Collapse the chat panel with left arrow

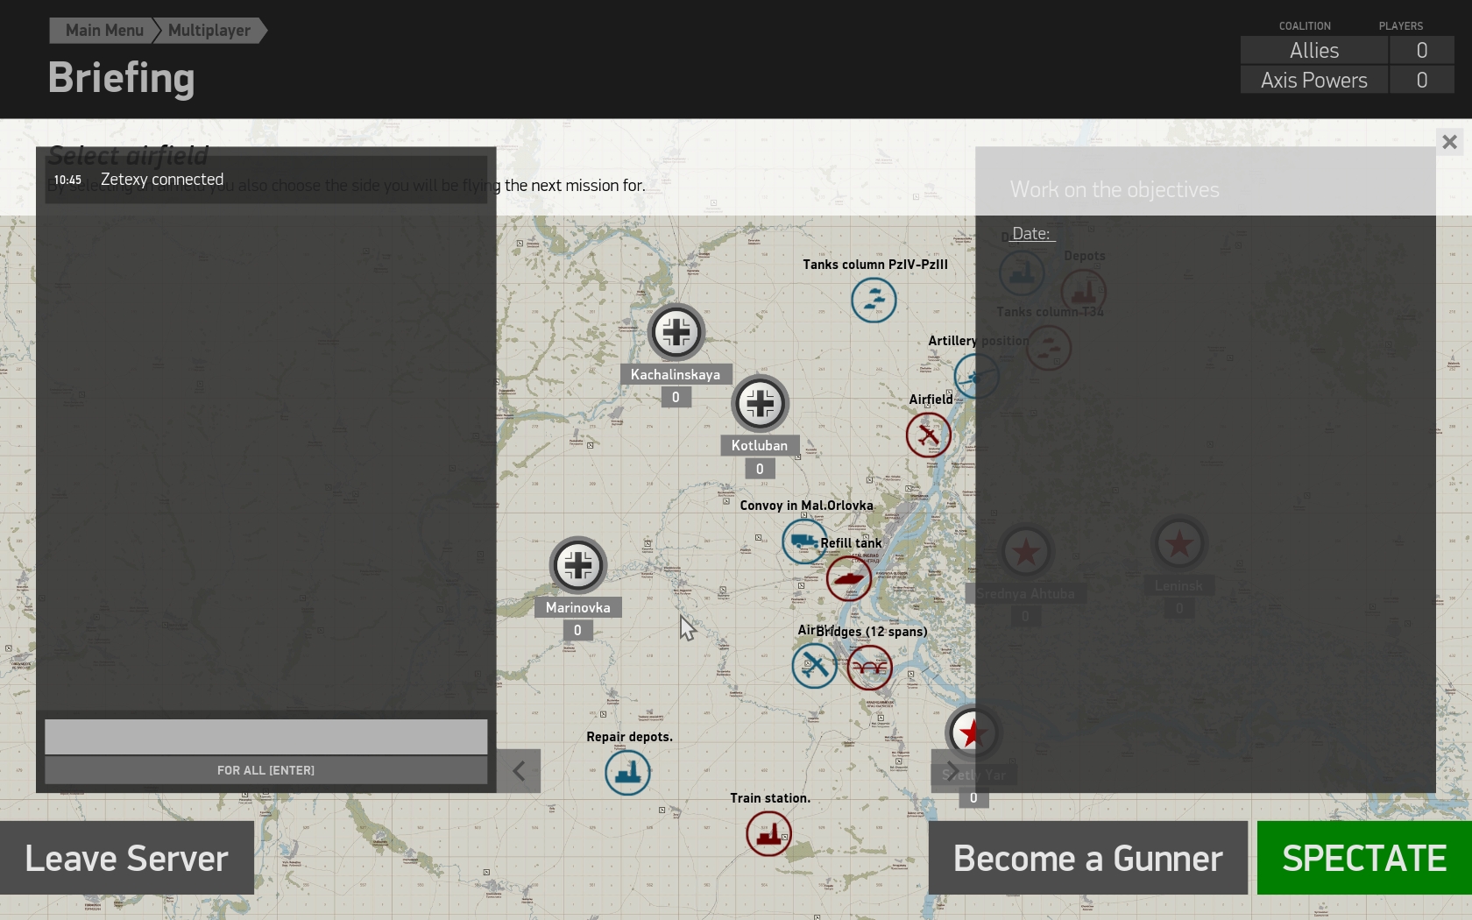(x=519, y=771)
